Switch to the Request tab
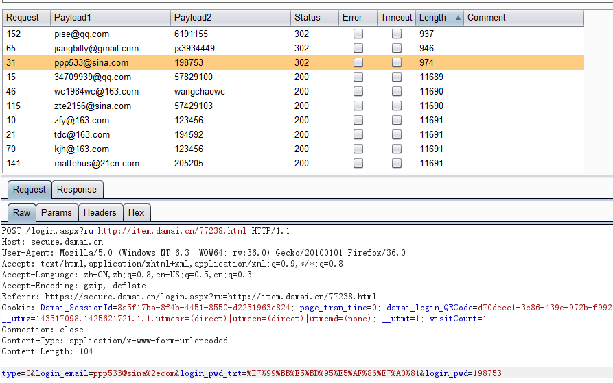The width and height of the screenshot is (613, 383). [30, 190]
